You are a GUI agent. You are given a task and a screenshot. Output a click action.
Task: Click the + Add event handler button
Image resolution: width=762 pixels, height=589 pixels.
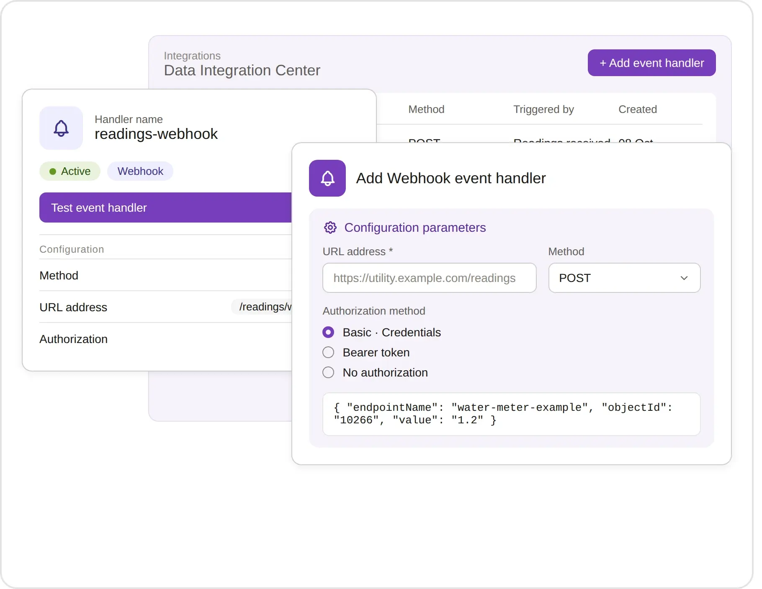[651, 63]
